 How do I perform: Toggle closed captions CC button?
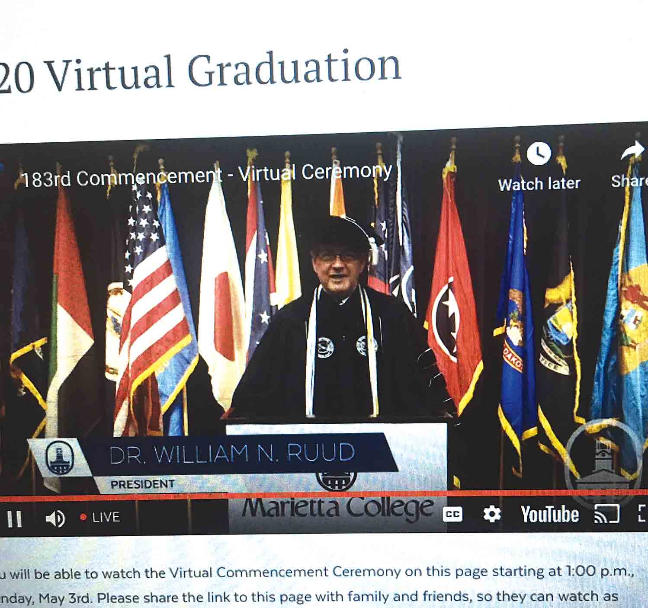pyautogui.click(x=452, y=514)
